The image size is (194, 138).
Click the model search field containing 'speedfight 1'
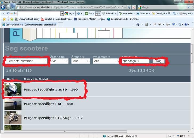click(136, 61)
